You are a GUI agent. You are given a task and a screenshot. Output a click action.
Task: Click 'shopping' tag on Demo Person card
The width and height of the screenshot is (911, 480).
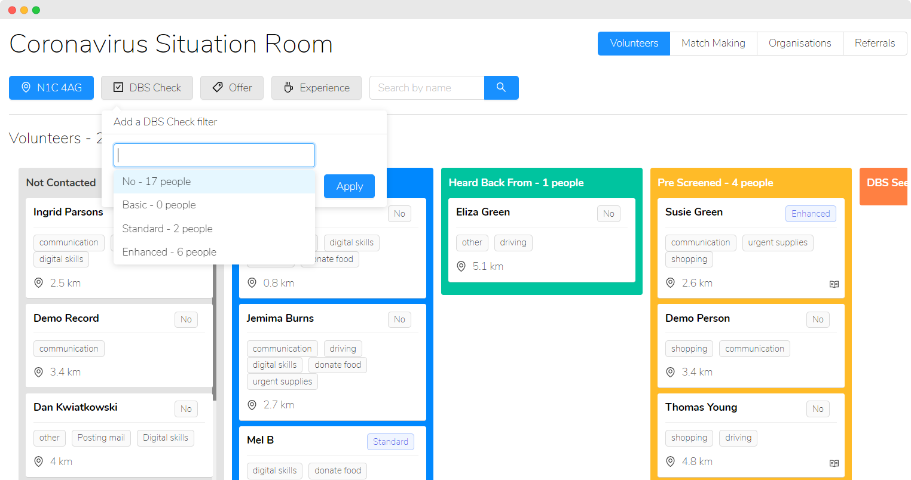tap(689, 349)
